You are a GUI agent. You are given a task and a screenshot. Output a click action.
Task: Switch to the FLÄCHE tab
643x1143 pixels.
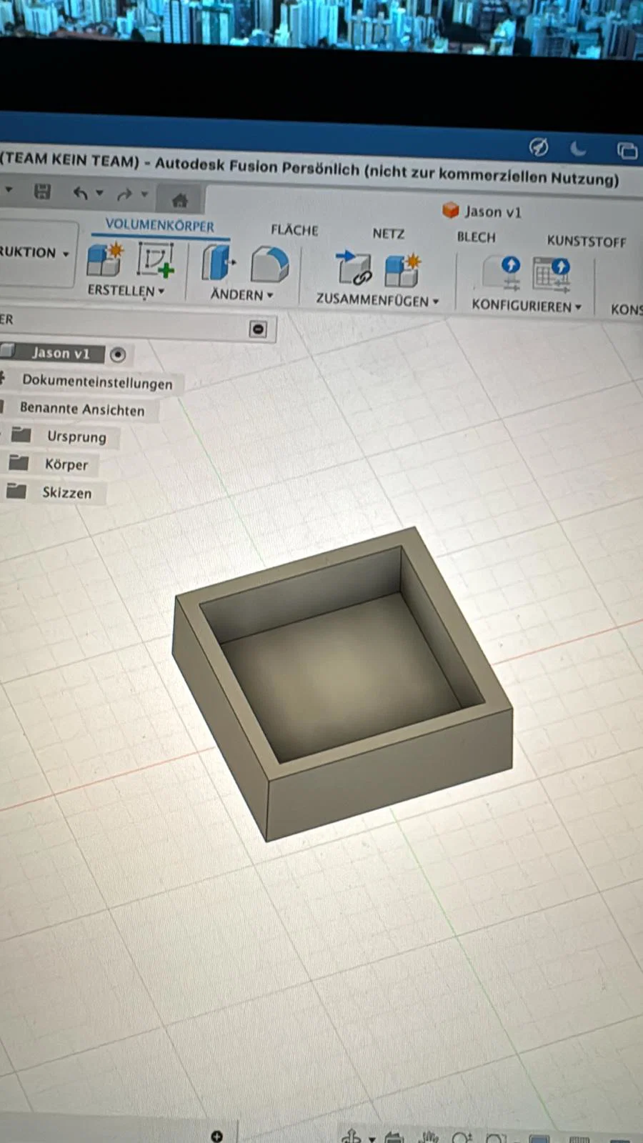(x=294, y=230)
